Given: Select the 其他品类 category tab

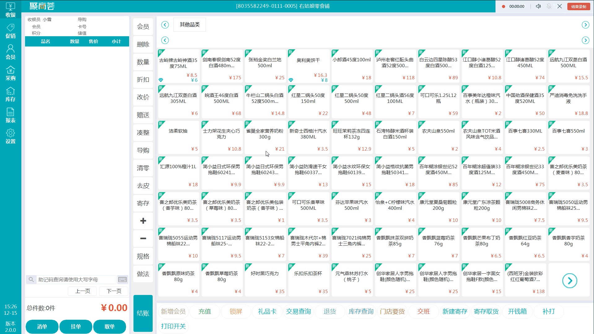Looking at the screenshot, I should pyautogui.click(x=190, y=24).
